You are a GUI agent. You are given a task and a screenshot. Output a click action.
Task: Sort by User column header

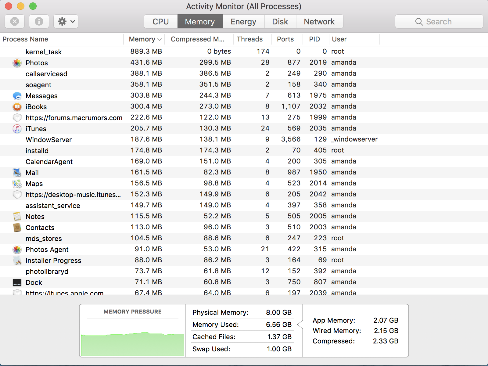click(x=354, y=39)
